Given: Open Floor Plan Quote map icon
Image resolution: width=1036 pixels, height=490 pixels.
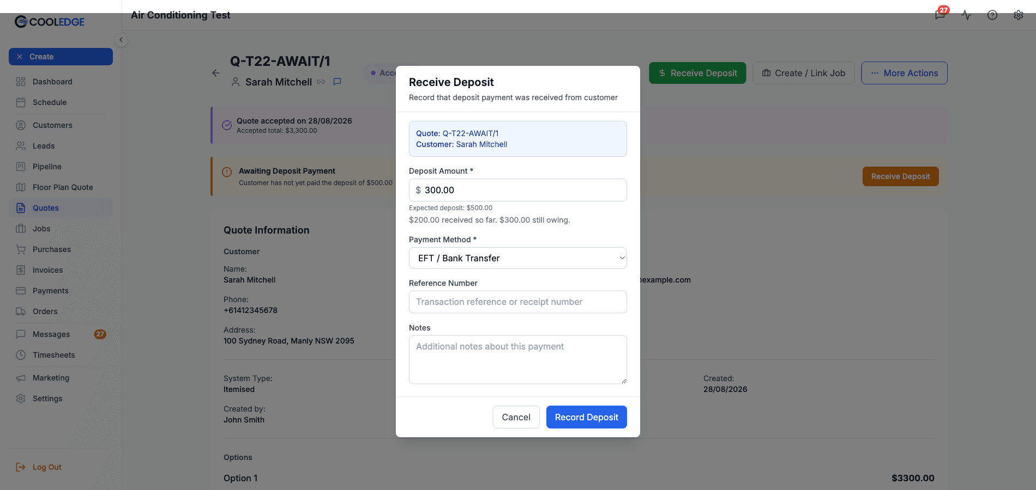Looking at the screenshot, I should click(21, 187).
